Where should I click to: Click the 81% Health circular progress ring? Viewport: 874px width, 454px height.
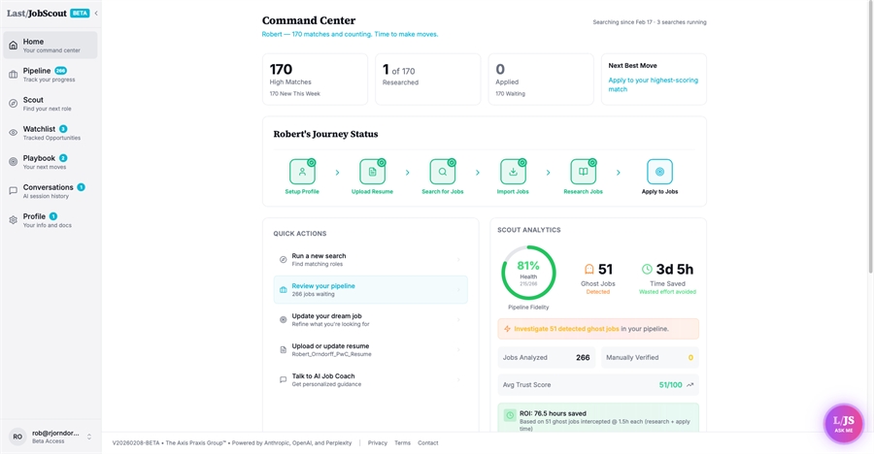point(528,273)
